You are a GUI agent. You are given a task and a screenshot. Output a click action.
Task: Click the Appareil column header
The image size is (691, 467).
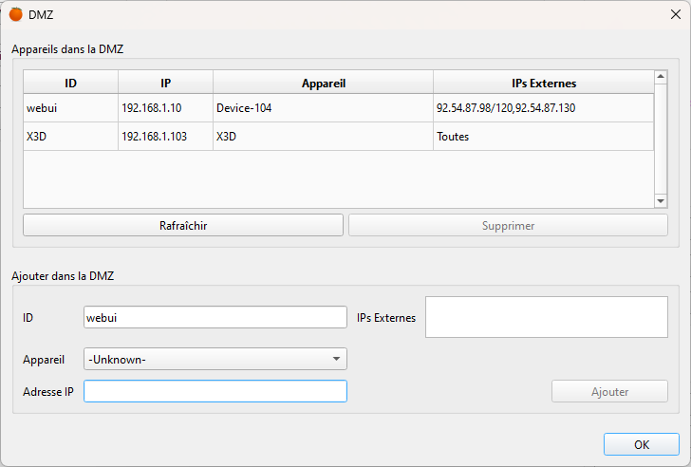(x=324, y=83)
